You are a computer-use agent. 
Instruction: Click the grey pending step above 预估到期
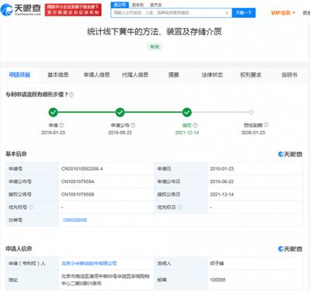(251, 113)
